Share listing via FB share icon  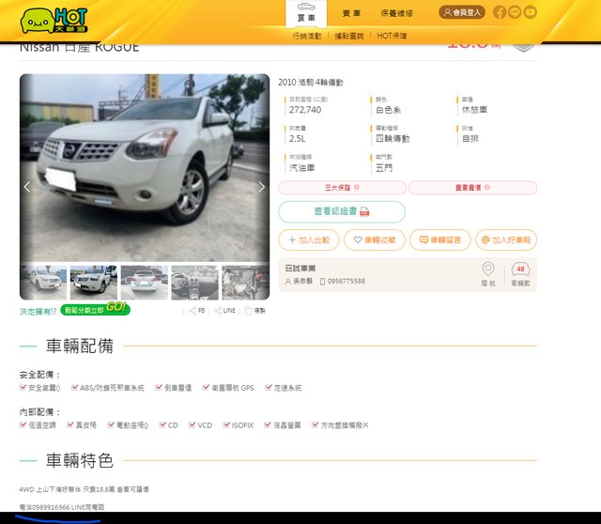coord(196,310)
